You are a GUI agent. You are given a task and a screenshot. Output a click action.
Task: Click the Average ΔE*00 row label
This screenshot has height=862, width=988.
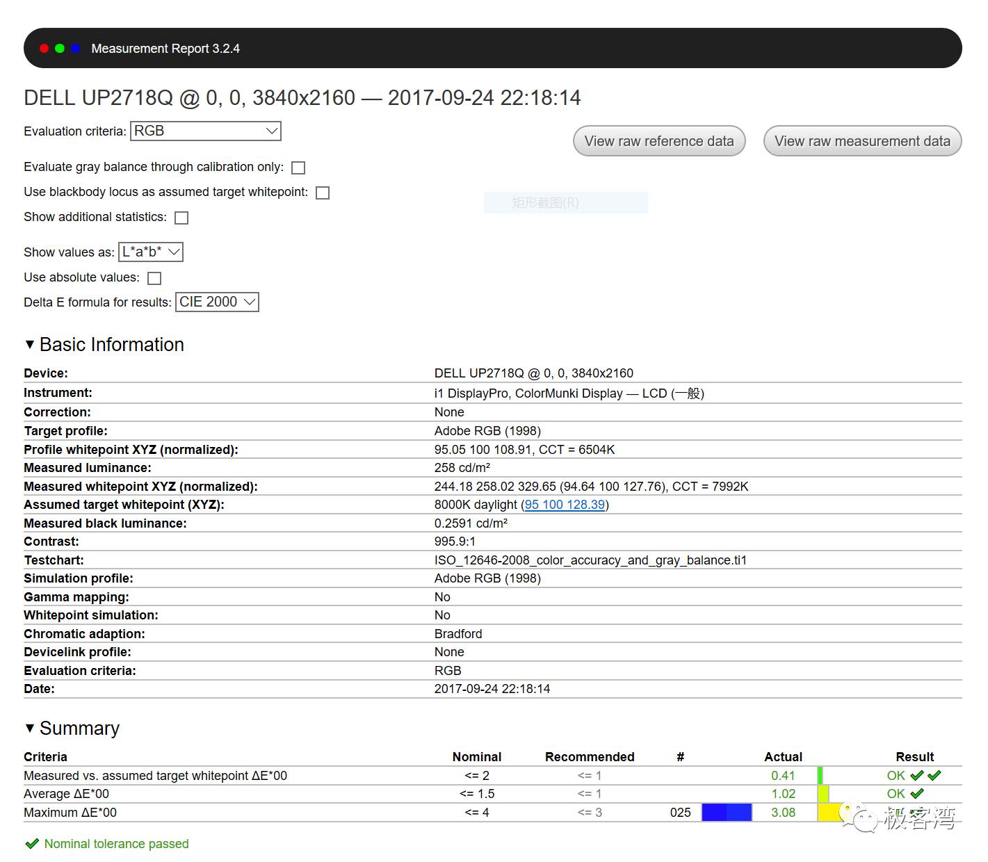coord(66,794)
